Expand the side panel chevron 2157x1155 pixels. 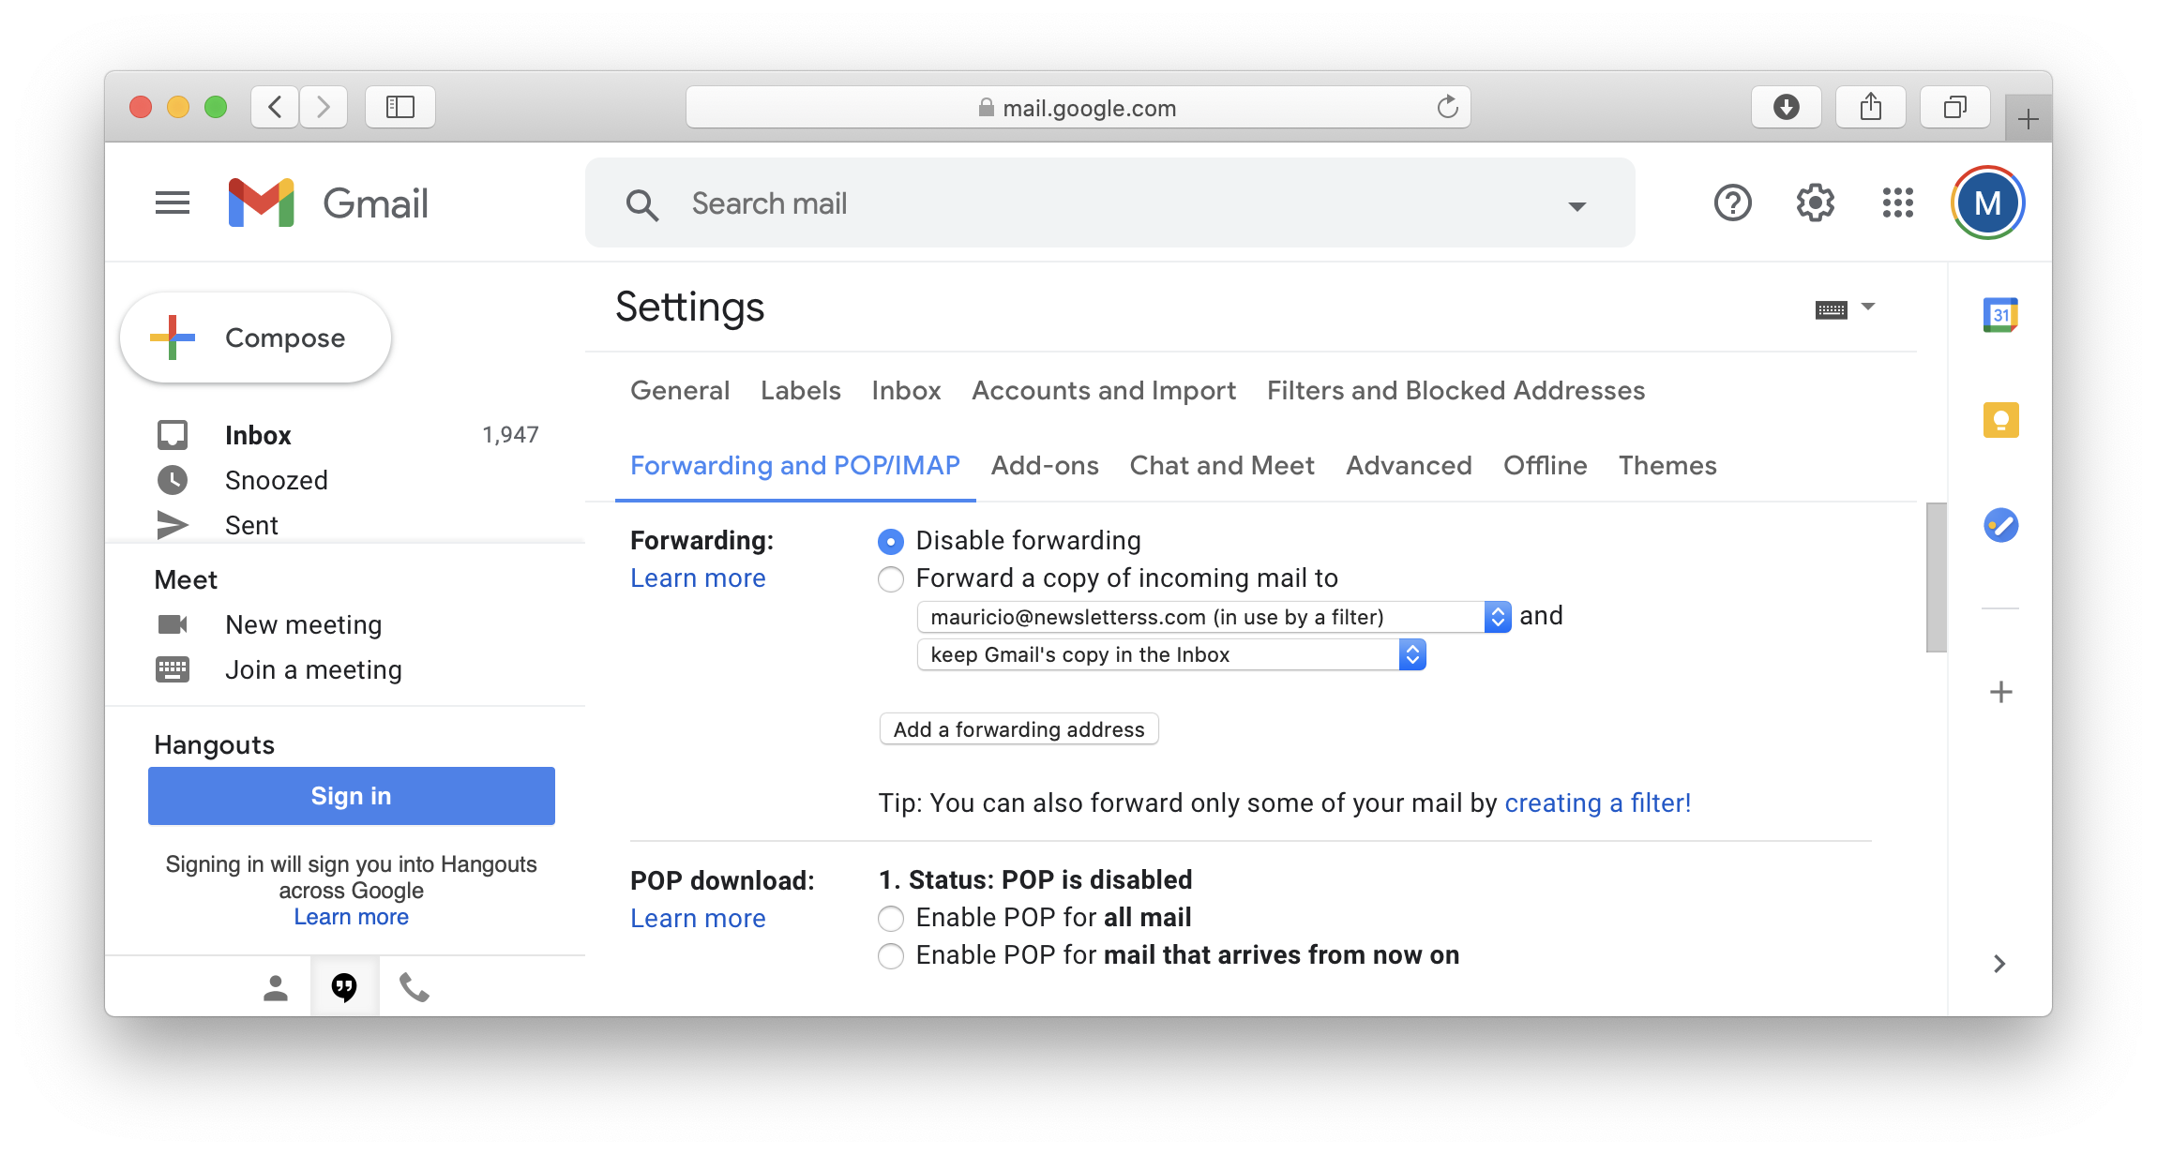(1999, 964)
